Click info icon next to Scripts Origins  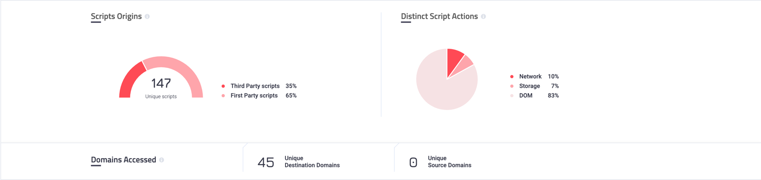point(147,16)
